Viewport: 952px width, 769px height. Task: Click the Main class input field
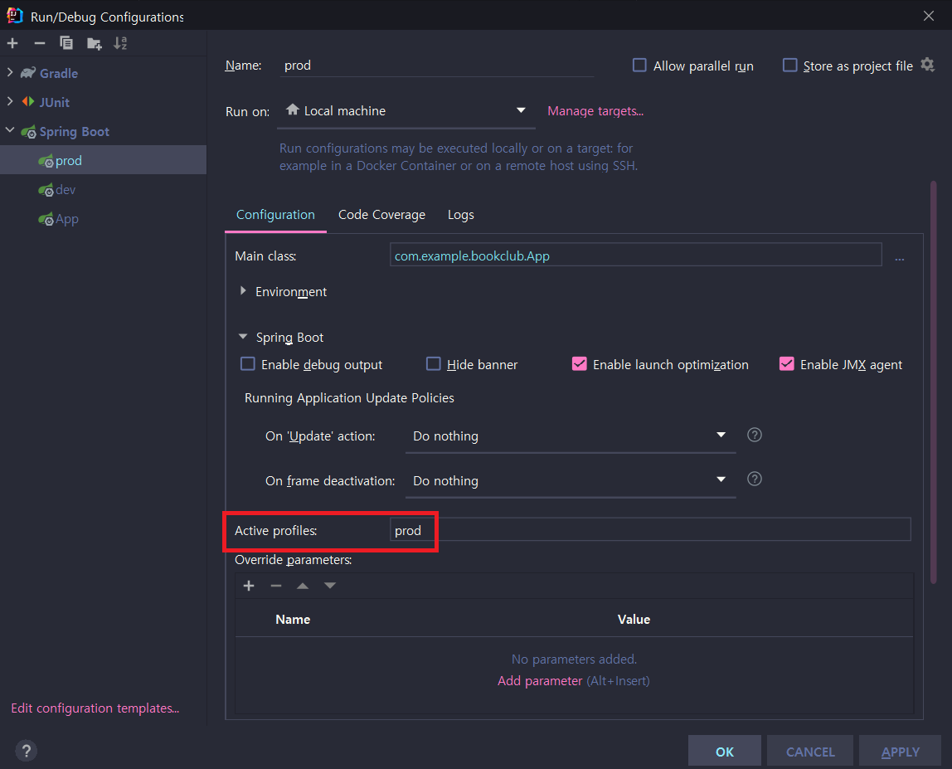(x=636, y=255)
